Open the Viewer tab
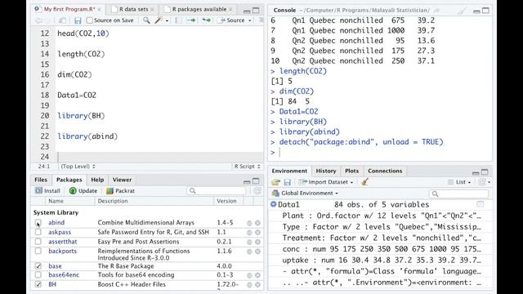This screenshot has width=523, height=294. pos(122,180)
